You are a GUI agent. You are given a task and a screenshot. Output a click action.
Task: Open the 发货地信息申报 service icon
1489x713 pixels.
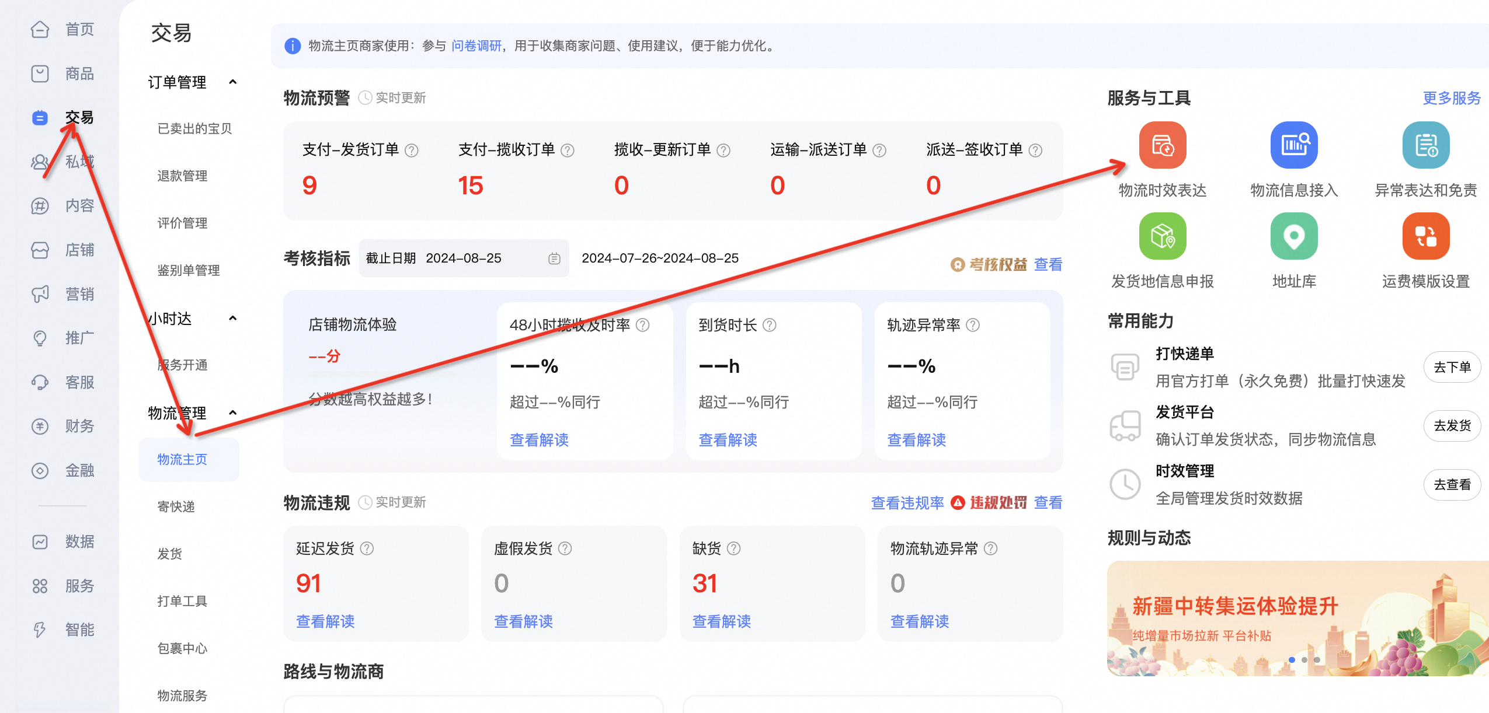coord(1162,236)
